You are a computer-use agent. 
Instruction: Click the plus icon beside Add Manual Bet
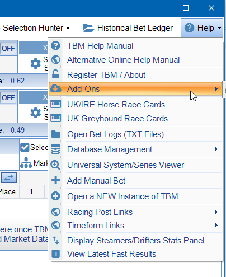(x=55, y=180)
